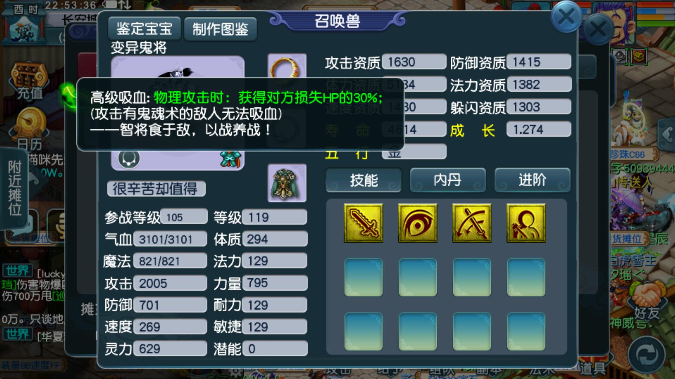Viewport: 675px width, 379px height.
Task: Open the armor equipment slot
Action: (x=287, y=183)
